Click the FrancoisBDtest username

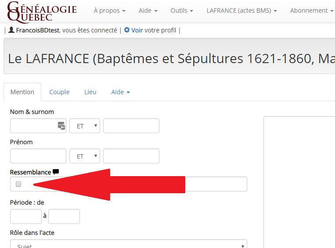click(x=38, y=30)
